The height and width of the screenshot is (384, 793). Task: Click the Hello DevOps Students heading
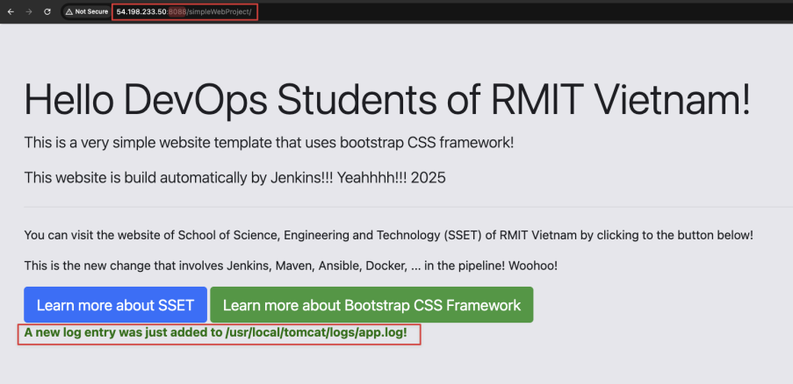(x=387, y=100)
